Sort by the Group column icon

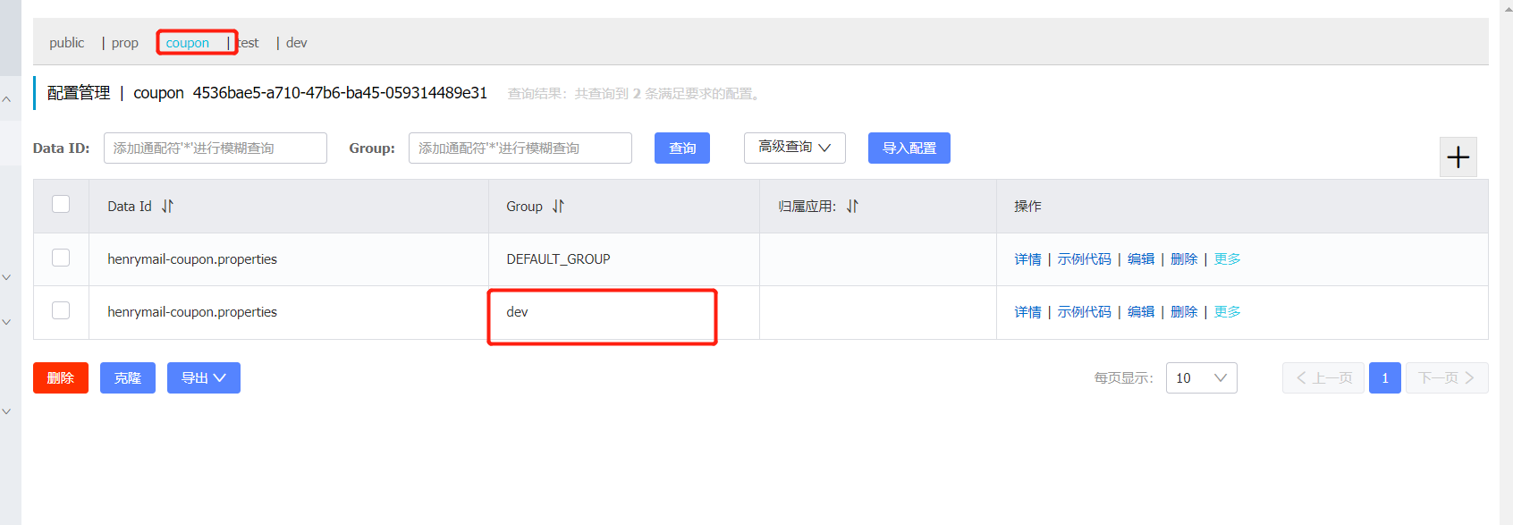(x=558, y=207)
